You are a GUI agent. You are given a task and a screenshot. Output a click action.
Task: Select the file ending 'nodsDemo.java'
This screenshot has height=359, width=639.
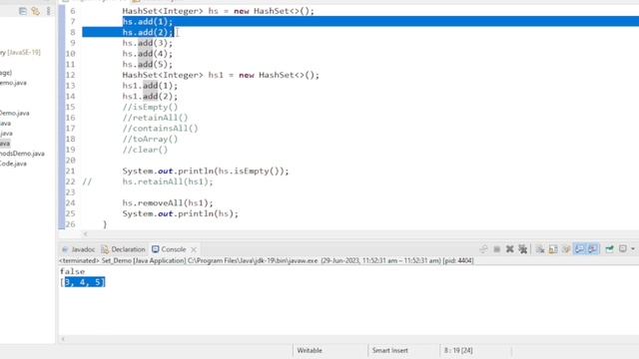(x=22, y=154)
